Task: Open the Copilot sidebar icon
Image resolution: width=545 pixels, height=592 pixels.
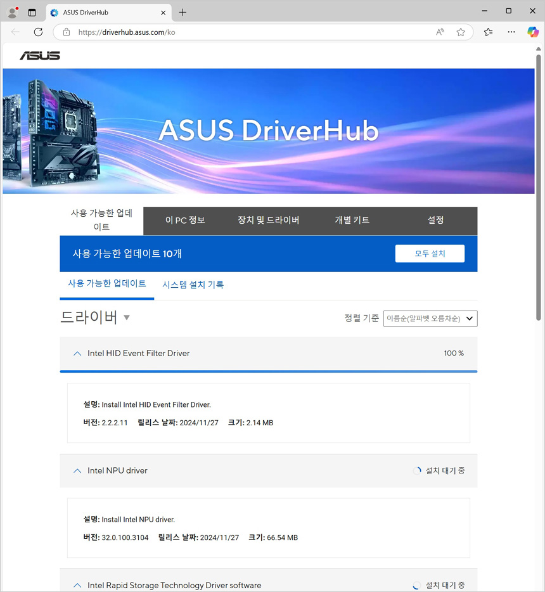Action: click(x=533, y=32)
